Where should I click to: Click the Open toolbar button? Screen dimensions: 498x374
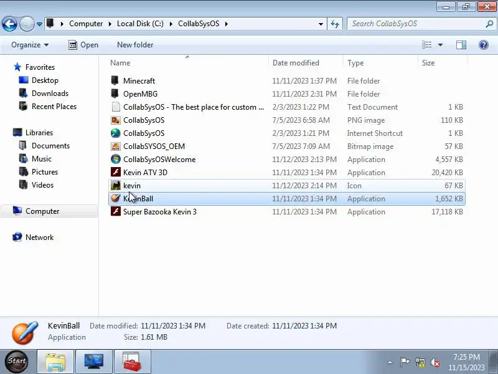pos(83,45)
